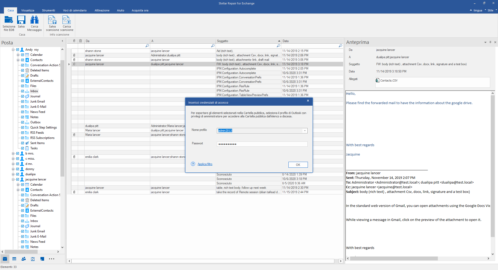Open Acquista ora tab
Screen dimensions: 498x270
click(140, 10)
